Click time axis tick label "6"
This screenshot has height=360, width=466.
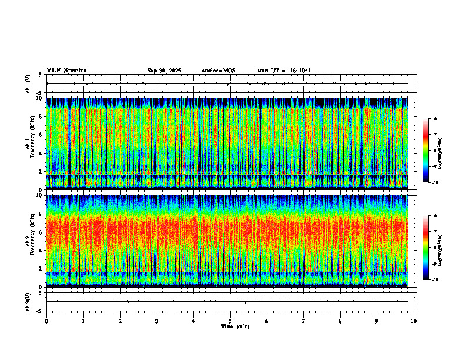coord(267,321)
